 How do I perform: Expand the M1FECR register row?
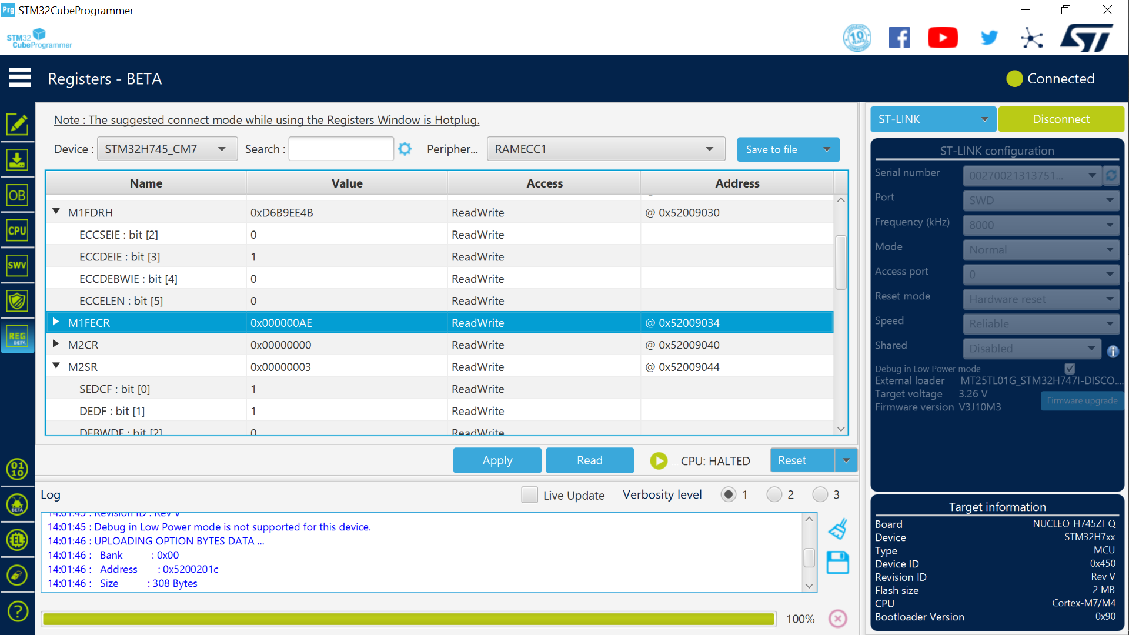[56, 322]
